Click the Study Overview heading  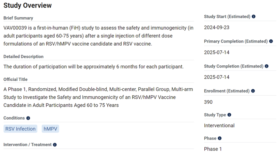(x=27, y=6)
